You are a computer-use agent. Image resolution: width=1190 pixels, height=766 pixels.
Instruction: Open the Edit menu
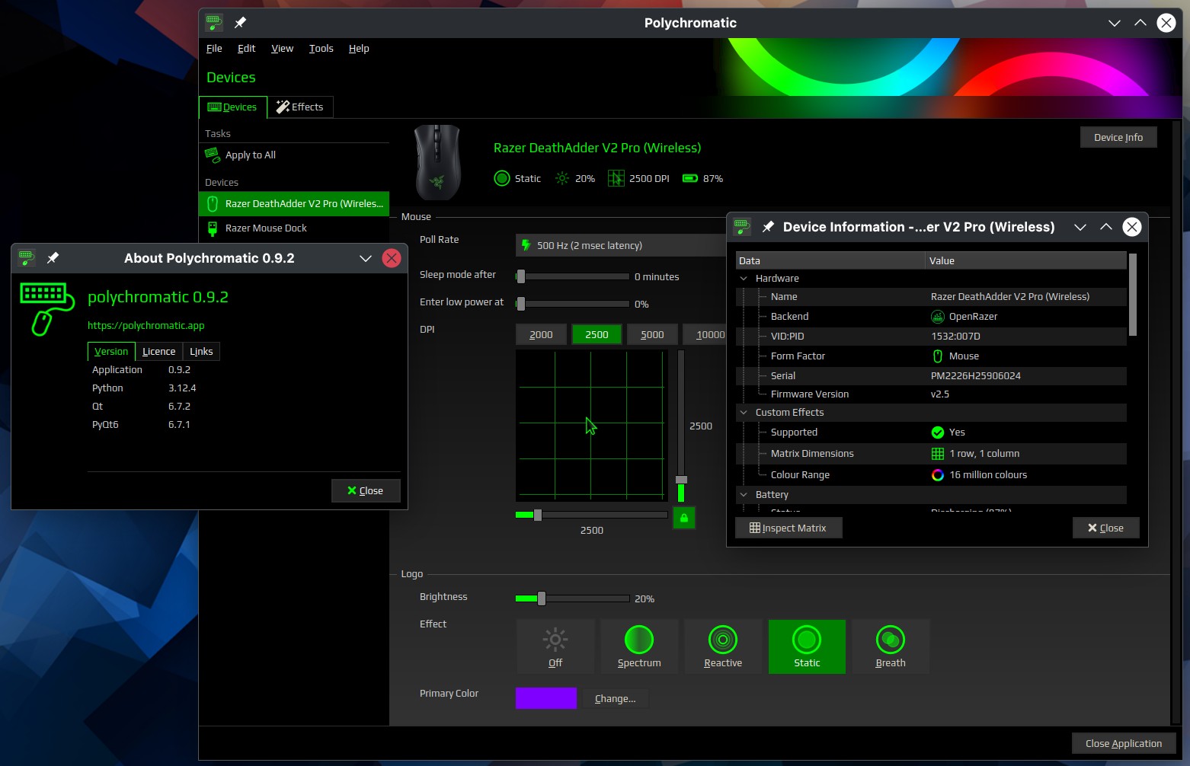click(x=246, y=48)
